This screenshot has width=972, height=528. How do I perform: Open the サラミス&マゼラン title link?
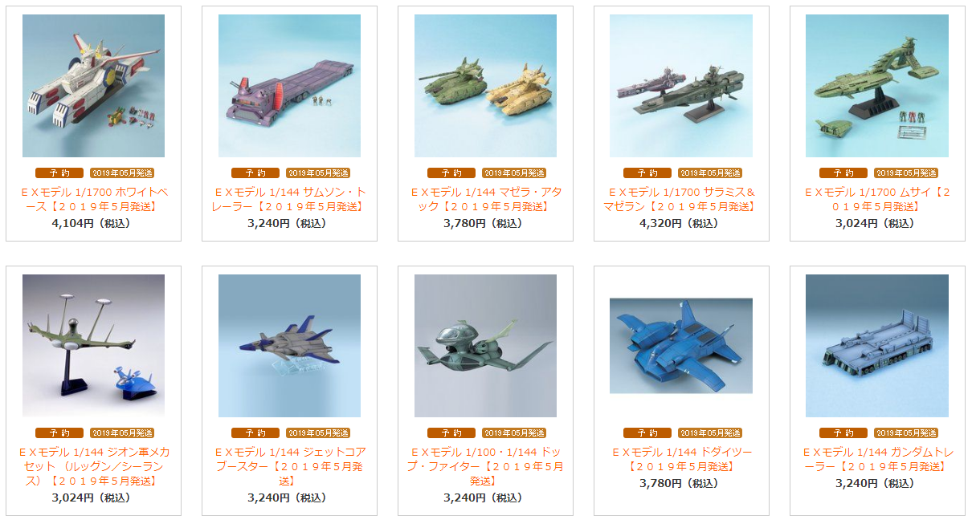coord(681,199)
